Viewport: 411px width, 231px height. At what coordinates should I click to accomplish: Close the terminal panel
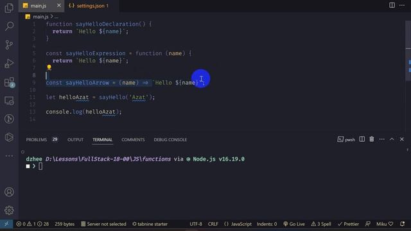(x=402, y=139)
